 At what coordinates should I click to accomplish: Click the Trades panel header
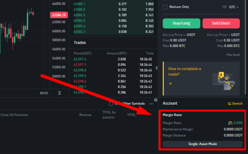click(x=80, y=43)
